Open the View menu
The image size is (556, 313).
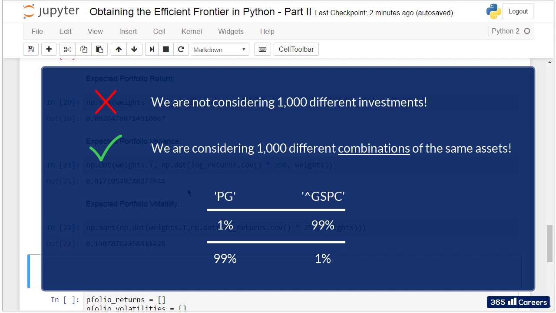[95, 31]
